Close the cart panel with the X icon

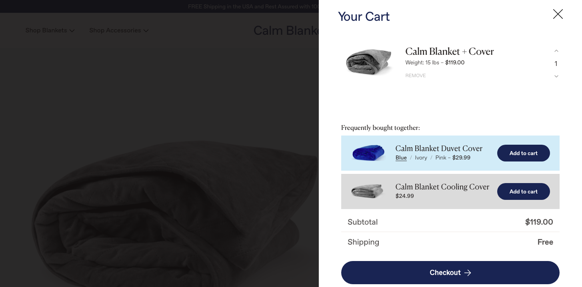point(558,14)
